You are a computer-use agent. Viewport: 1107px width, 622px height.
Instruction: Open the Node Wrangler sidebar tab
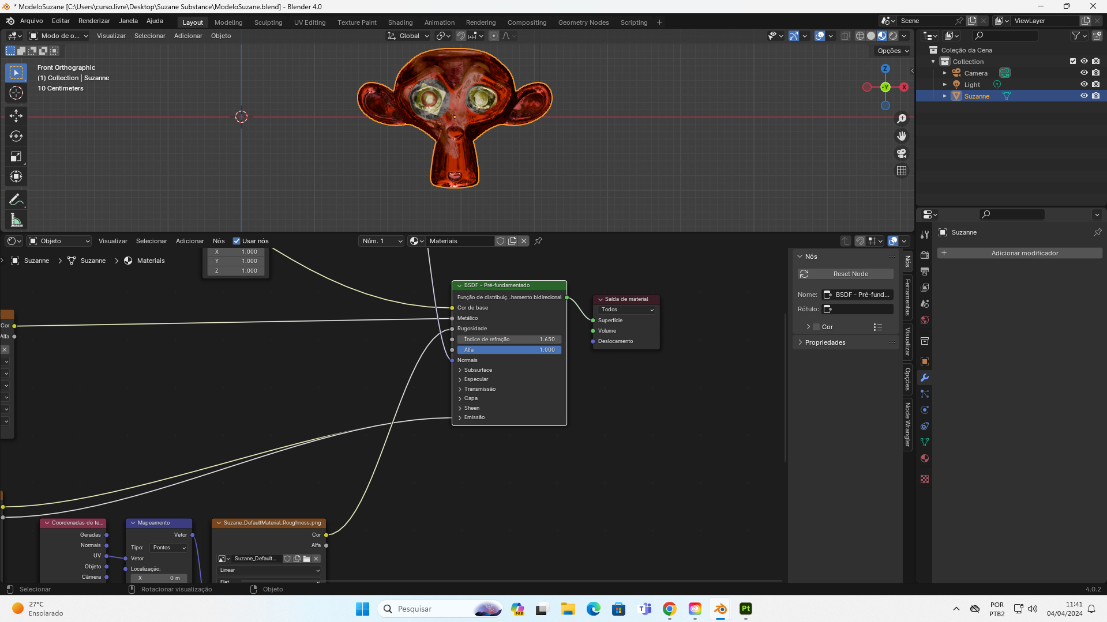tap(907, 424)
